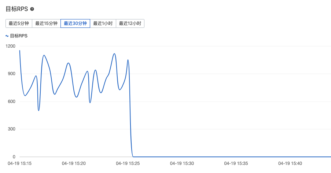Click the 04-19 15:35 x-axis label
Viewport: 331px width, 173px height.
[x=236, y=163]
